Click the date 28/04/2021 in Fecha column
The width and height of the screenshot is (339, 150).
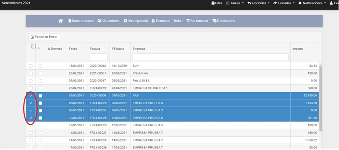coord(76,88)
